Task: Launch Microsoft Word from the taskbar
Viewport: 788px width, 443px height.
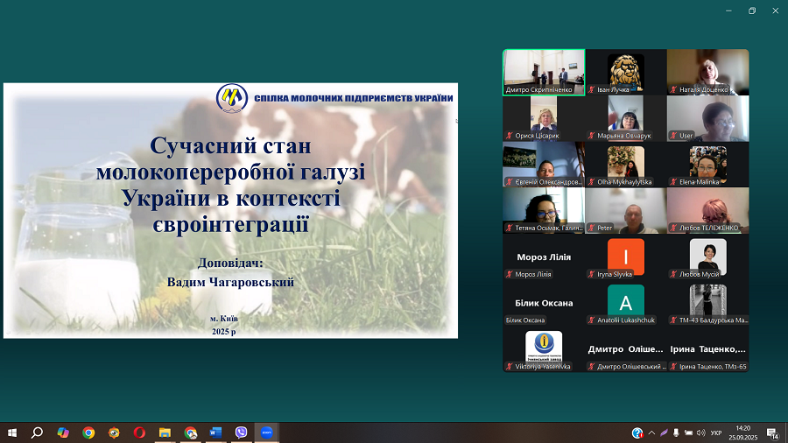Action: pos(215,432)
